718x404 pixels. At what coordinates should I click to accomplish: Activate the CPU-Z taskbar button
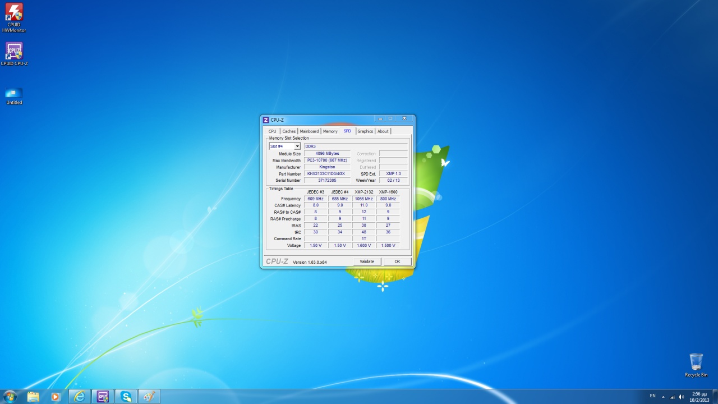point(103,397)
